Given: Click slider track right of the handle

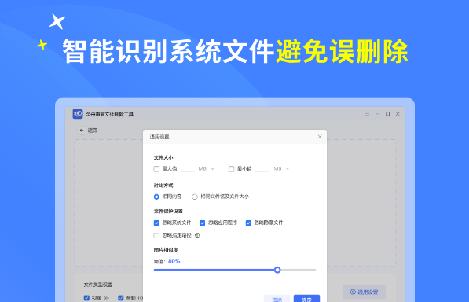Looking at the screenshot, I should [299, 270].
